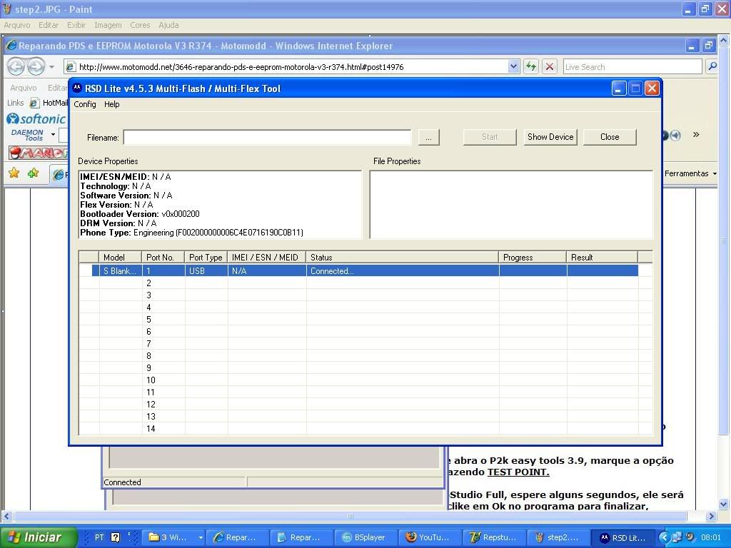Switch to the step2 Paint taskbar button
Viewport: 731px width, 548px height.
559,537
